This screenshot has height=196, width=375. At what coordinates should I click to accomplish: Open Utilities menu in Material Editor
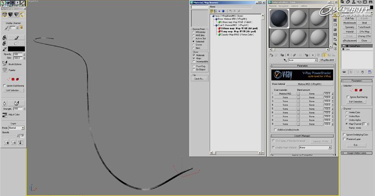point(304,6)
